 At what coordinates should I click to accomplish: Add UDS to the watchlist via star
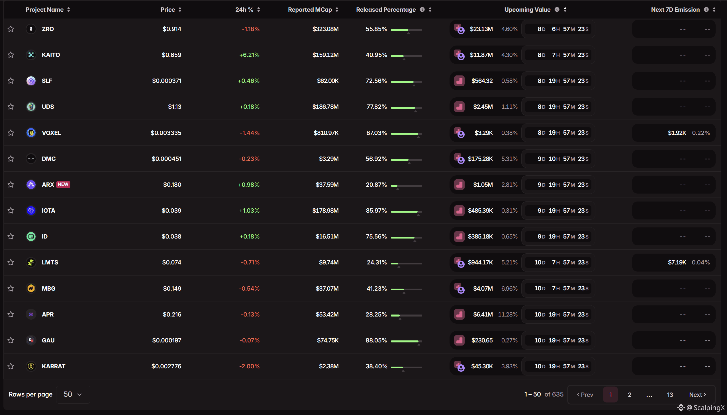(x=11, y=107)
